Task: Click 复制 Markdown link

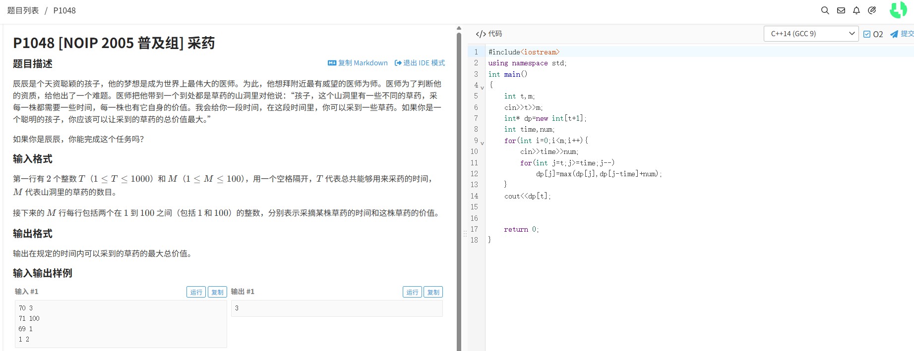Action: [x=358, y=63]
